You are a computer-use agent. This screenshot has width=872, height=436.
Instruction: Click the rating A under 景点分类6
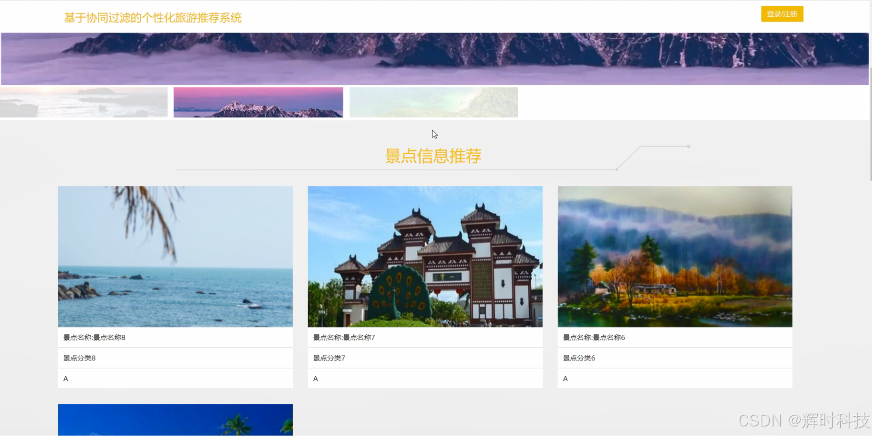565,379
